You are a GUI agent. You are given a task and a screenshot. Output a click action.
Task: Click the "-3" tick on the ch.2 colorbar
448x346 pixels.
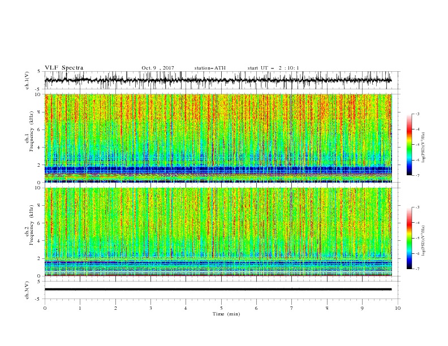417,207
